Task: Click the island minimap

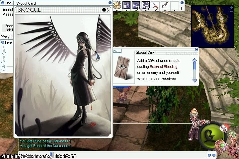Action: point(212,26)
